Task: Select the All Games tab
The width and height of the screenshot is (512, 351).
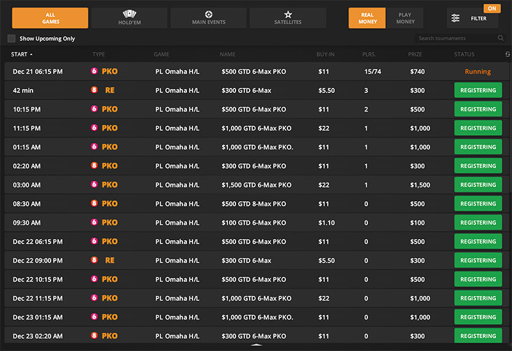Action: pyautogui.click(x=50, y=18)
